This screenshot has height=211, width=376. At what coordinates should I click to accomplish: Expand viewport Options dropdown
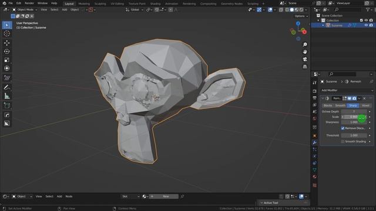coord(301,16)
